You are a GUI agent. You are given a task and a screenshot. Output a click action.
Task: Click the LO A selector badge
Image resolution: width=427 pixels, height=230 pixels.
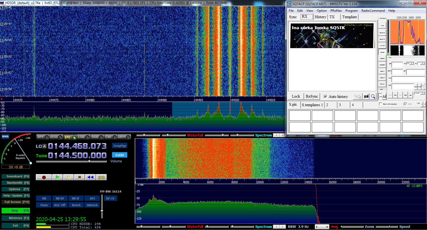(x=44, y=146)
